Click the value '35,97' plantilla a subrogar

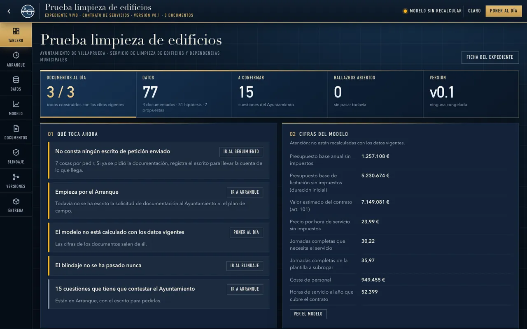pos(368,260)
